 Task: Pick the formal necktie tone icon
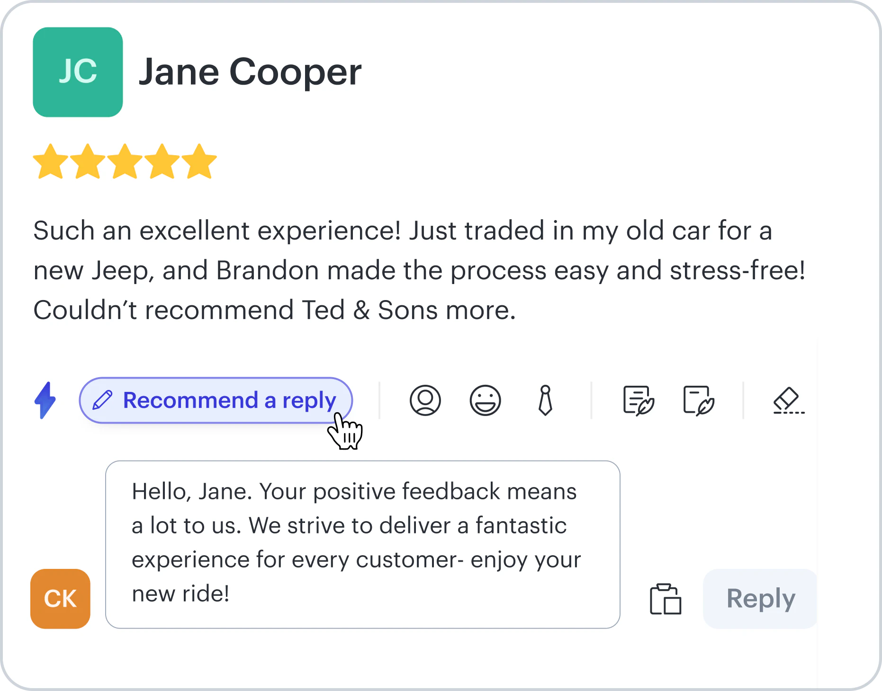(545, 400)
